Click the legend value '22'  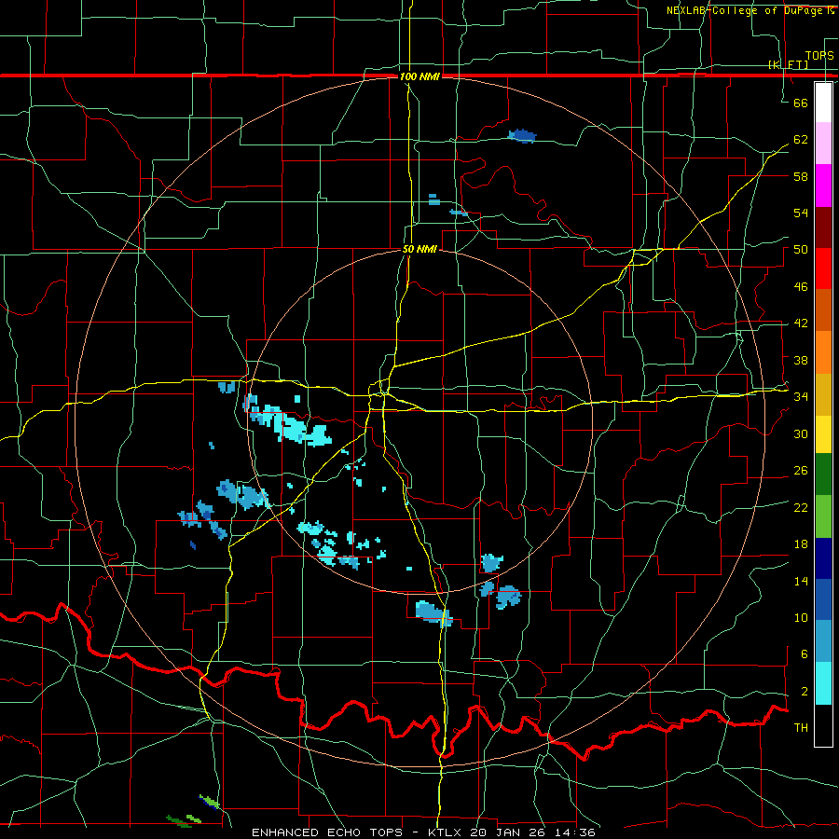point(801,507)
